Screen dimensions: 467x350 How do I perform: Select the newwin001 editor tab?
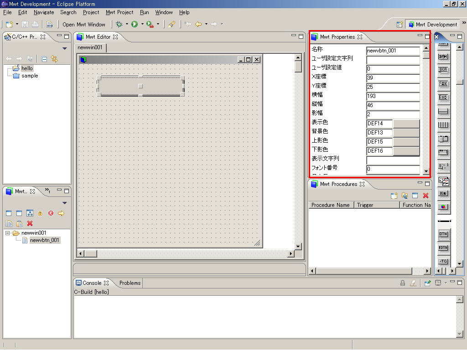point(90,47)
